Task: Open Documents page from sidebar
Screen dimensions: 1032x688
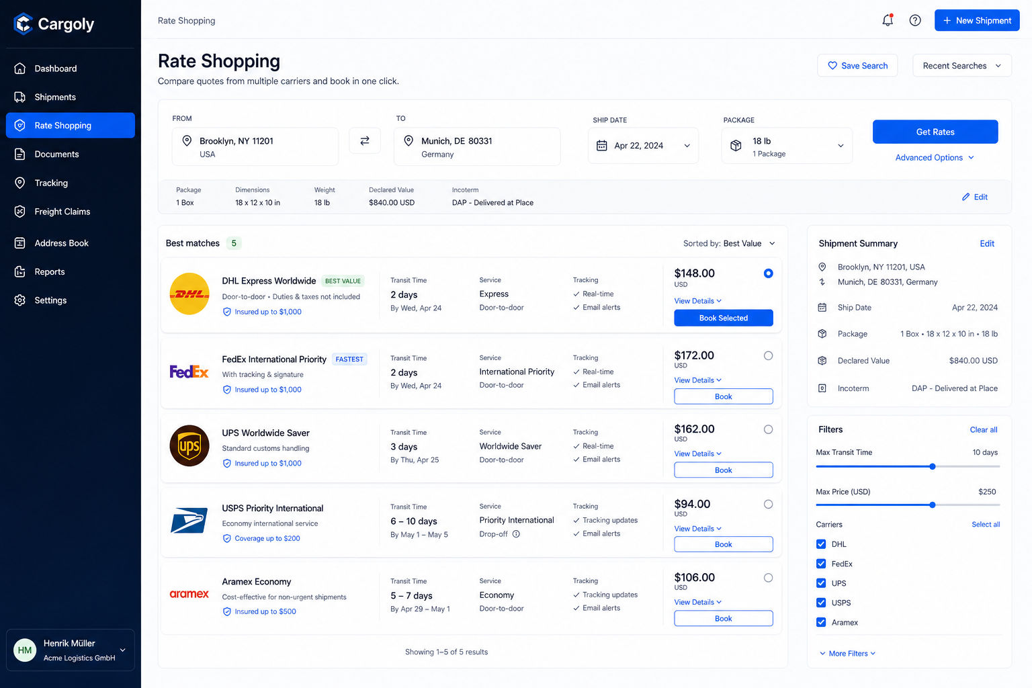Action: pos(71,154)
